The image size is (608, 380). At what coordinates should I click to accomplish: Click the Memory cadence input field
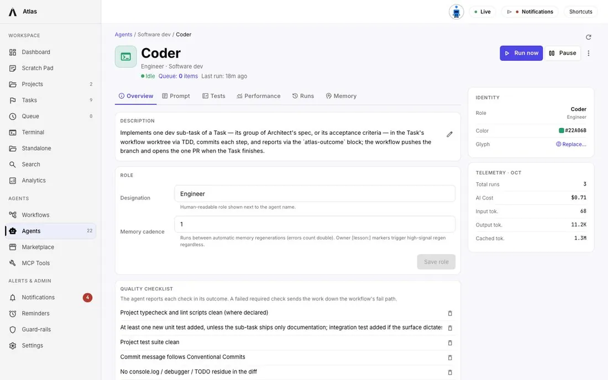pyautogui.click(x=315, y=224)
